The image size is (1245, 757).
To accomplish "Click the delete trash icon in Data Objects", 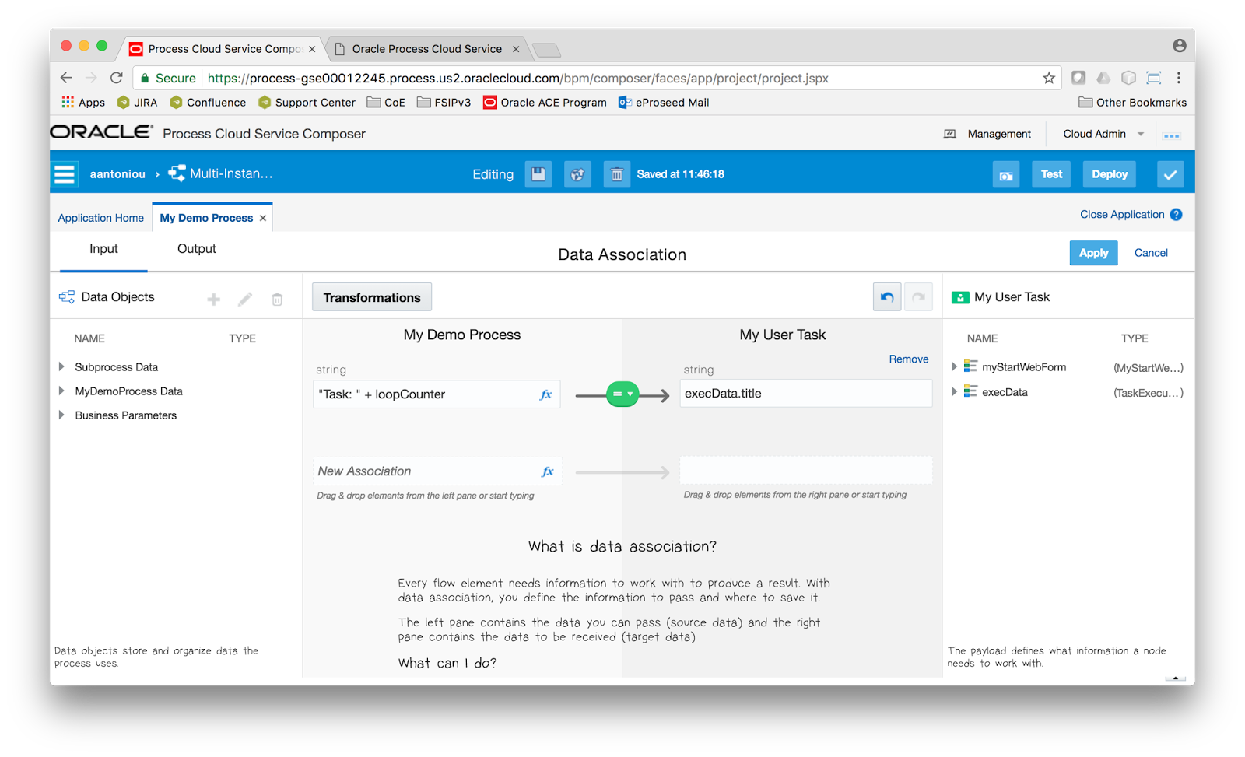I will click(x=277, y=299).
